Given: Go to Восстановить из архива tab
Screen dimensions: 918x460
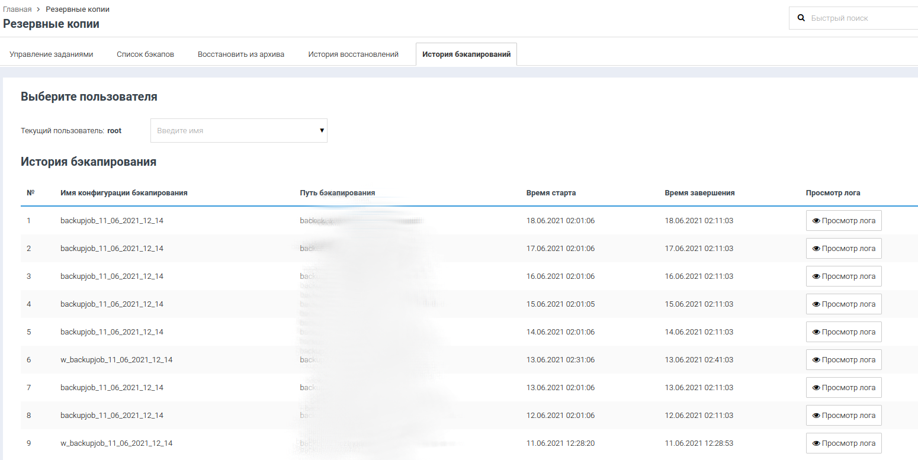Looking at the screenshot, I should point(241,54).
